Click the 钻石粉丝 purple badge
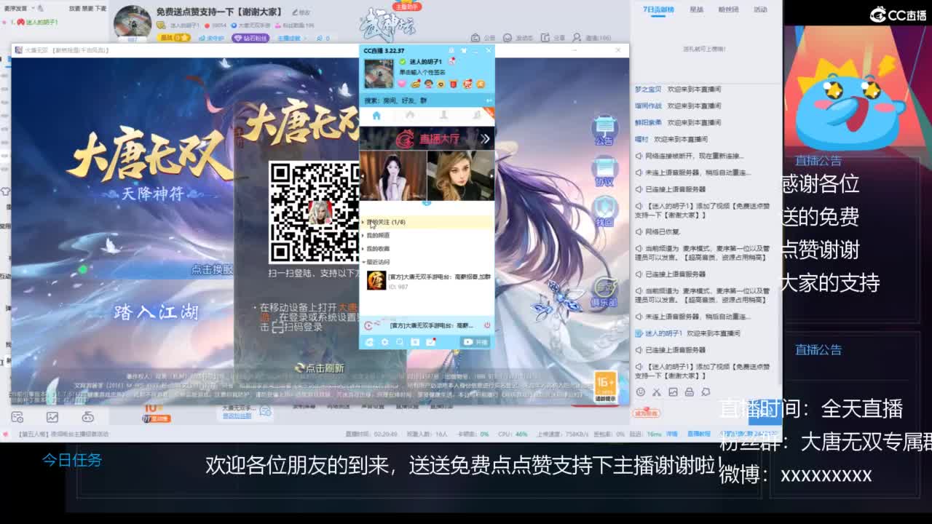 pos(250,38)
